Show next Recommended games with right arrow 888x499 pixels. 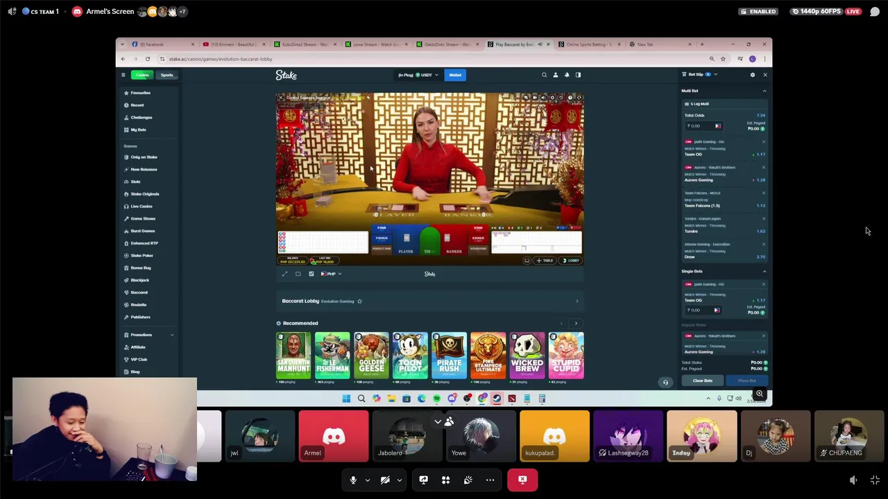[x=576, y=323]
